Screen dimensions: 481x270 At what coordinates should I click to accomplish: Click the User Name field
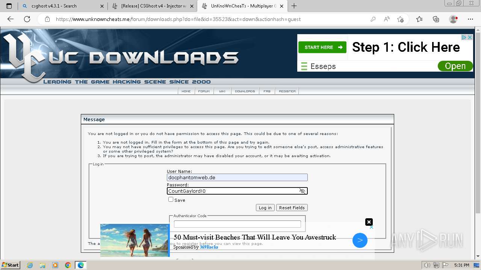[x=237, y=177]
